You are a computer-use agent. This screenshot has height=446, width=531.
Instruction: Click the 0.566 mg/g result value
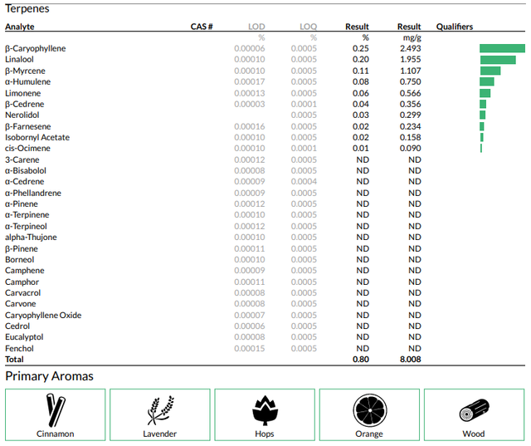[411, 93]
